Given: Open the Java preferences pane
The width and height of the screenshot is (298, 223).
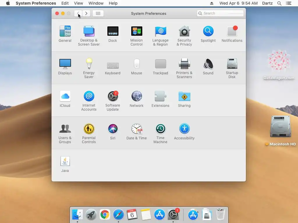Looking at the screenshot, I should pyautogui.click(x=65, y=164).
